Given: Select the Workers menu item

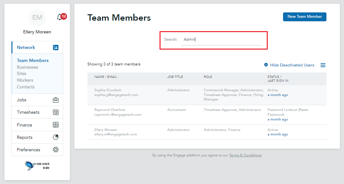Looking at the screenshot, I should coord(25,80).
